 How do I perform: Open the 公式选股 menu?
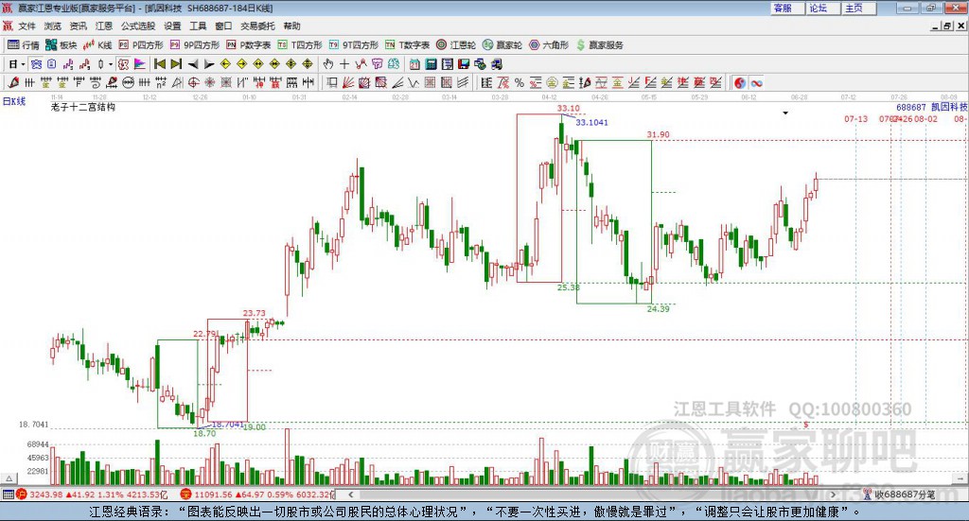(x=138, y=26)
